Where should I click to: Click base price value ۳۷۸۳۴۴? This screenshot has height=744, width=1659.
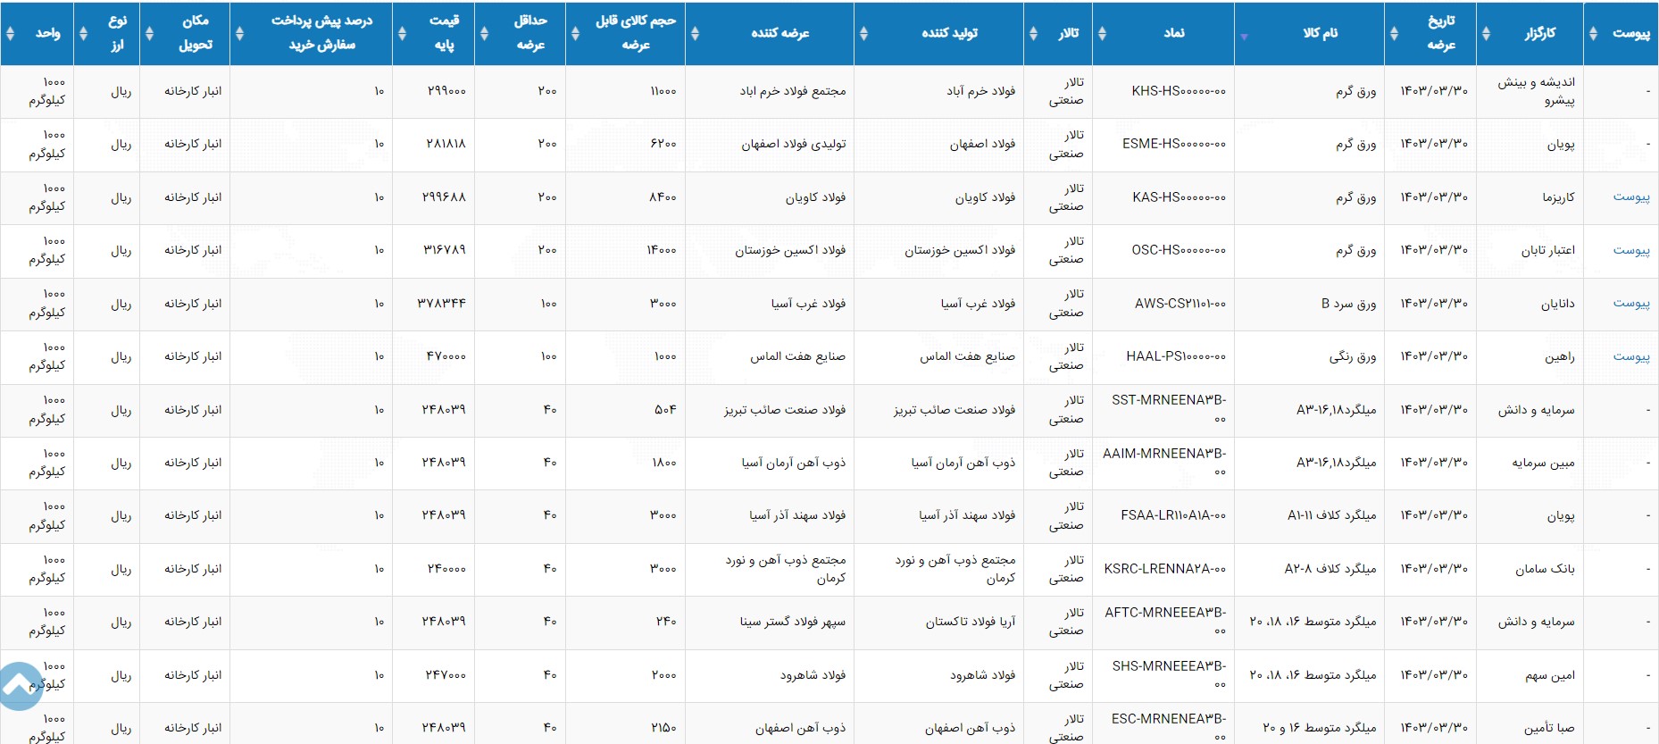point(441,304)
